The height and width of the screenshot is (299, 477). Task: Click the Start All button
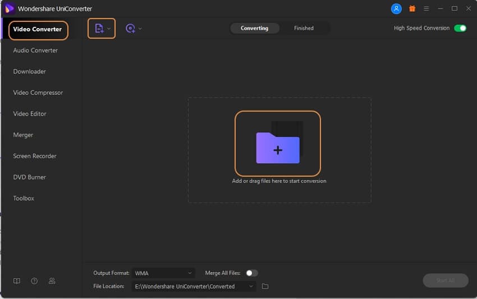pos(446,280)
